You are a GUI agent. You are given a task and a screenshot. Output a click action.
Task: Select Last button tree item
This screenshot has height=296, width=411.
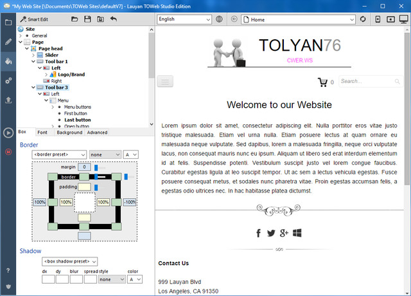(x=78, y=120)
